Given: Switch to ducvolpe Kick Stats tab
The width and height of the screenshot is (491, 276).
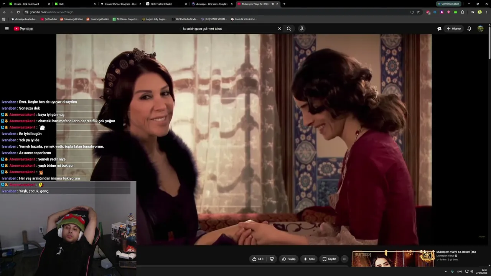Looking at the screenshot, I should coord(212,4).
